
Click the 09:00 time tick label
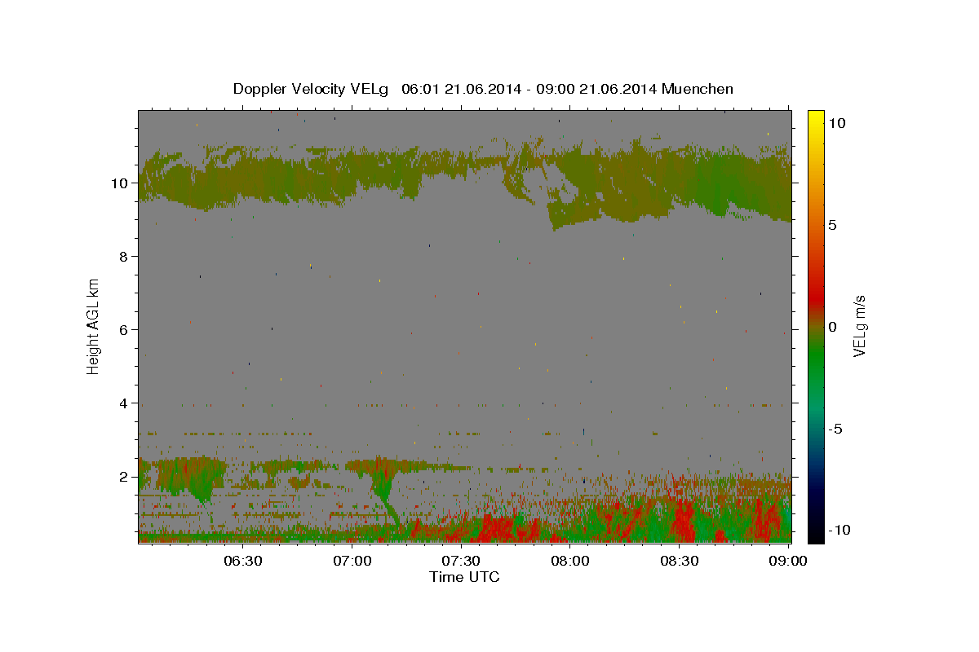click(x=787, y=561)
